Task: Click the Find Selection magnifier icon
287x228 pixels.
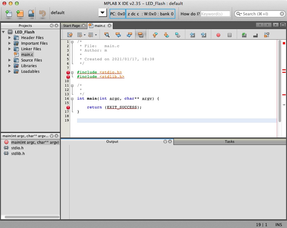Action: (x=107, y=35)
